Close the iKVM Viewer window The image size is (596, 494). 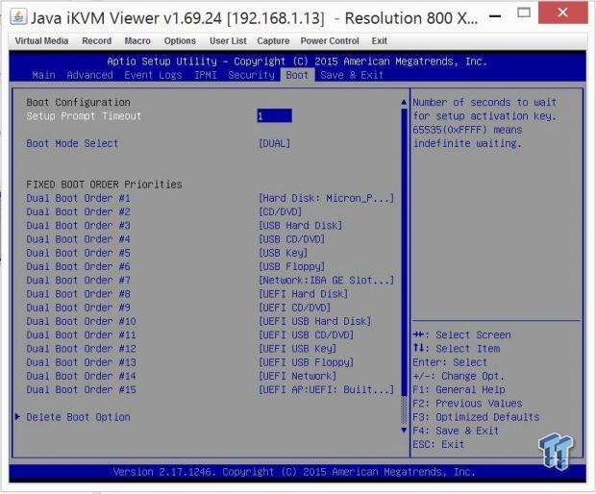pyautogui.click(x=562, y=13)
